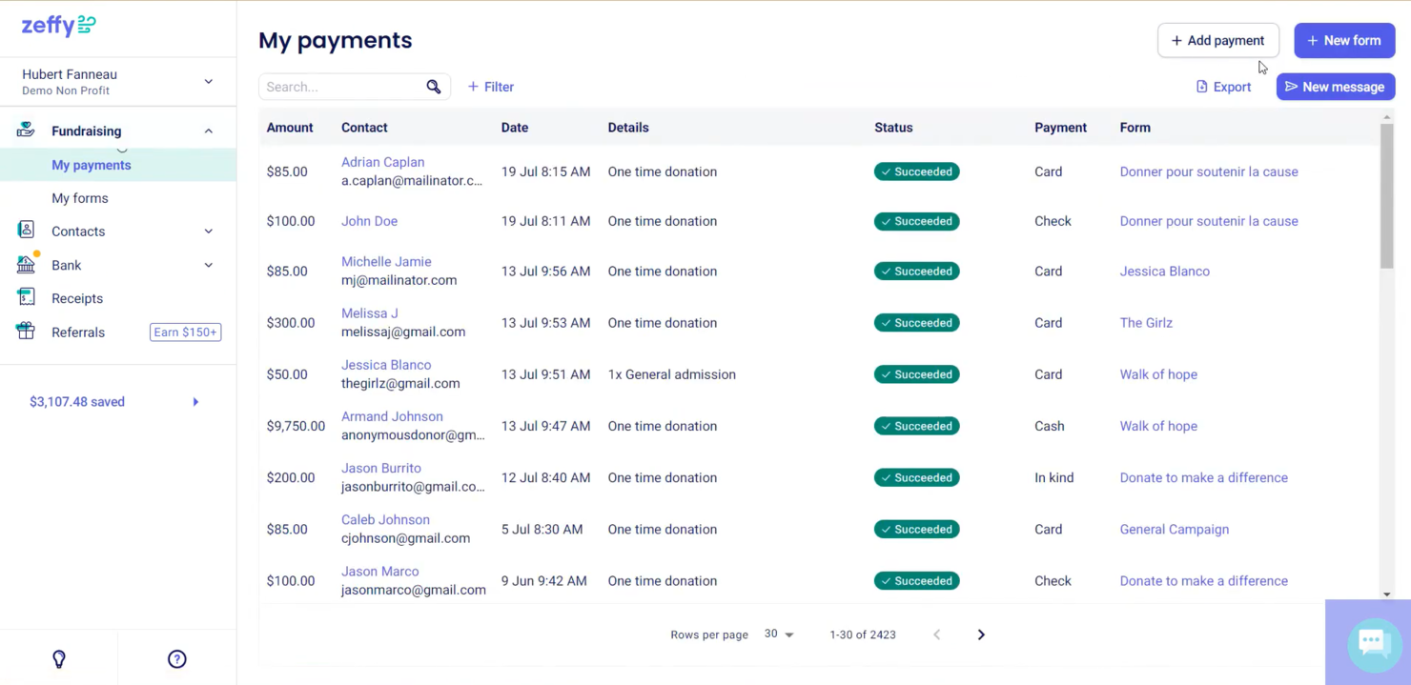This screenshot has width=1411, height=685.
Task: Click the search magnifying glass icon
Action: pos(434,86)
